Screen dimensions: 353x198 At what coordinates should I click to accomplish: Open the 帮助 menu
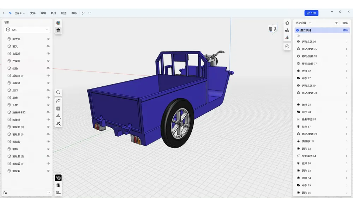(74, 13)
